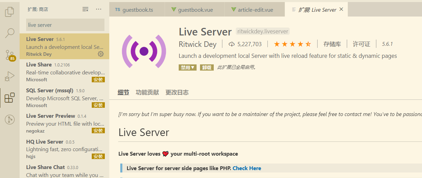Open the 许可证 license link
This screenshot has width=422, height=178.
(362, 44)
